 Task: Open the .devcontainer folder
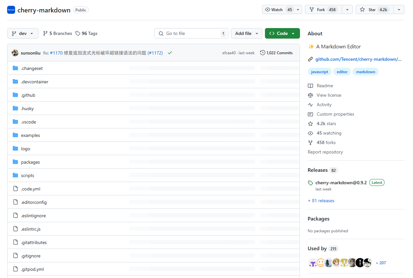(35, 82)
